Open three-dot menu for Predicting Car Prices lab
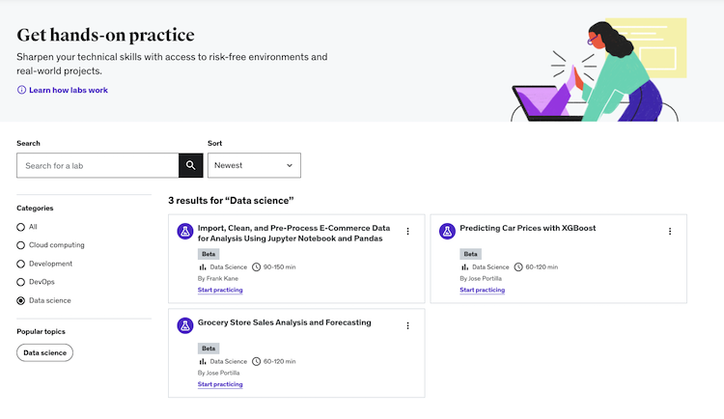The width and height of the screenshot is (724, 419). click(670, 232)
